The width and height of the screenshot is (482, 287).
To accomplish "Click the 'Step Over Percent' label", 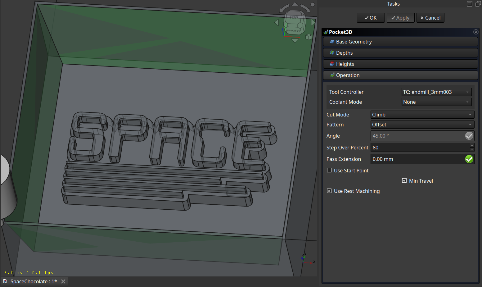I will click(x=347, y=148).
